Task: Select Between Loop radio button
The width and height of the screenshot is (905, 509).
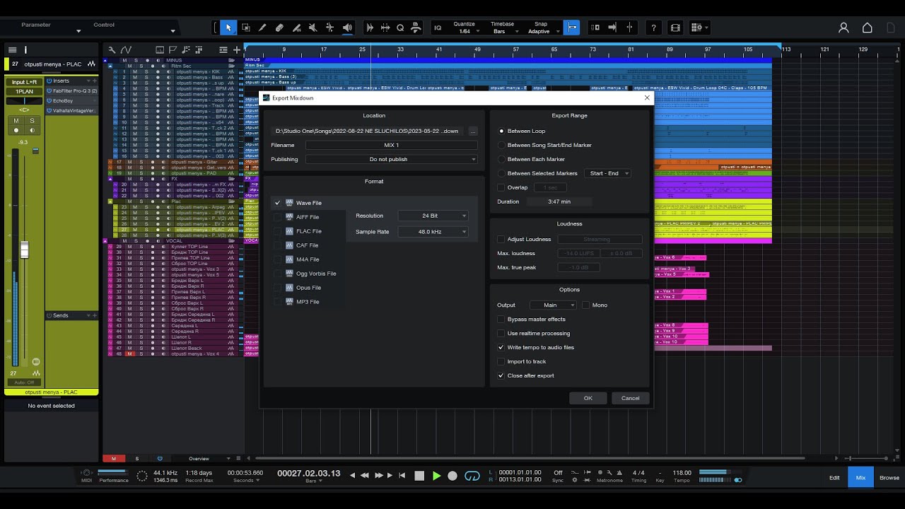Action: pyautogui.click(x=502, y=131)
